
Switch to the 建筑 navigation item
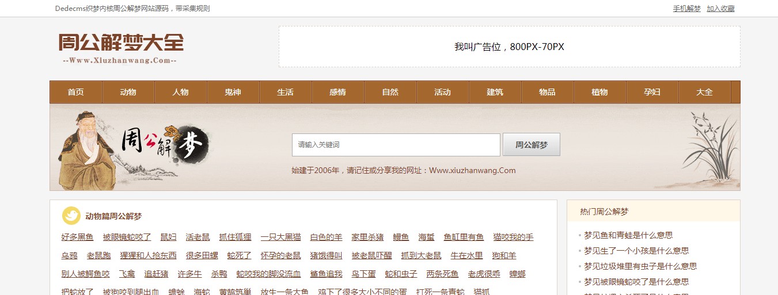(495, 92)
